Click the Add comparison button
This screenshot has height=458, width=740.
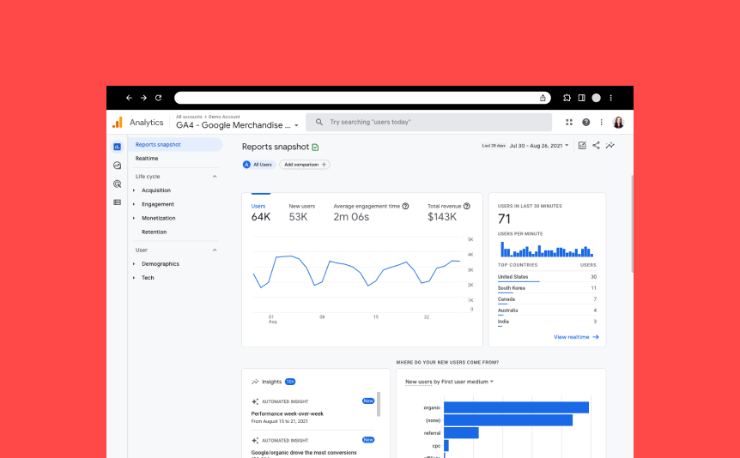click(305, 165)
